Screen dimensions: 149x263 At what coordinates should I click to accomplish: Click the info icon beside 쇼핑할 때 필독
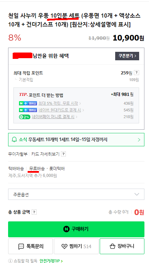point(11,261)
